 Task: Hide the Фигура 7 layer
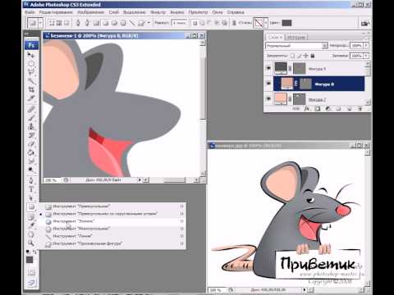pos(268,98)
